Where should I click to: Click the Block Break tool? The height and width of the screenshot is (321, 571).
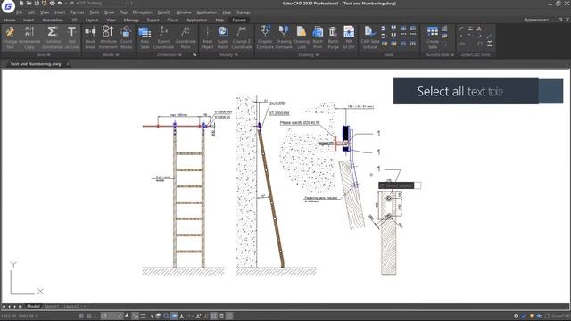tap(90, 37)
